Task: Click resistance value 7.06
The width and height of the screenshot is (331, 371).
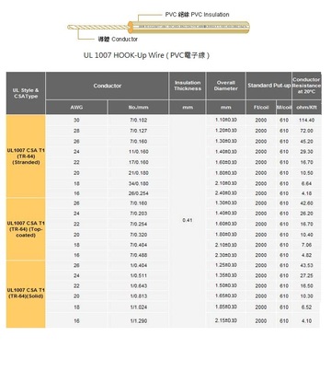Action: click(306, 245)
